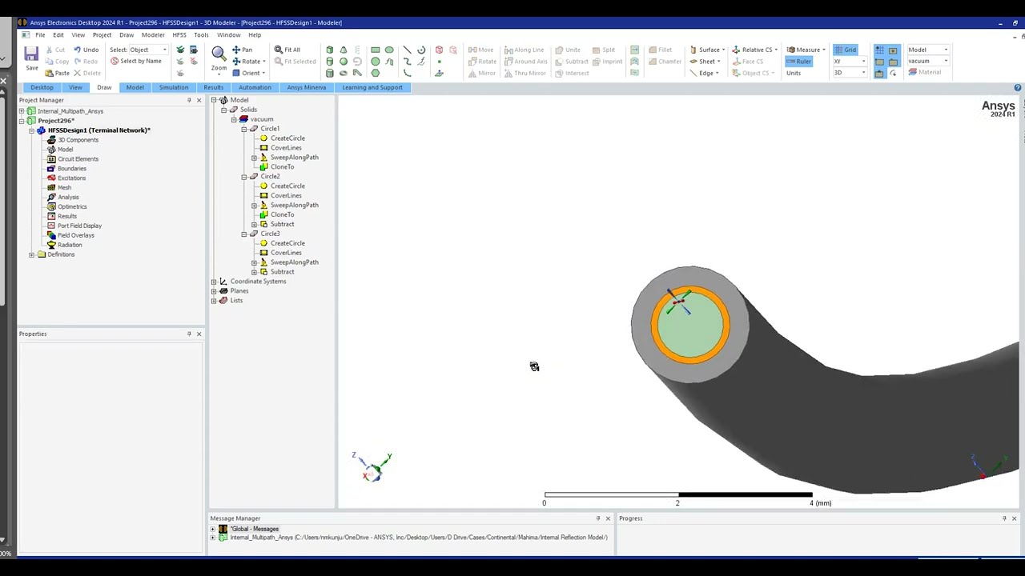Pin the Message Manager panel

click(x=597, y=518)
